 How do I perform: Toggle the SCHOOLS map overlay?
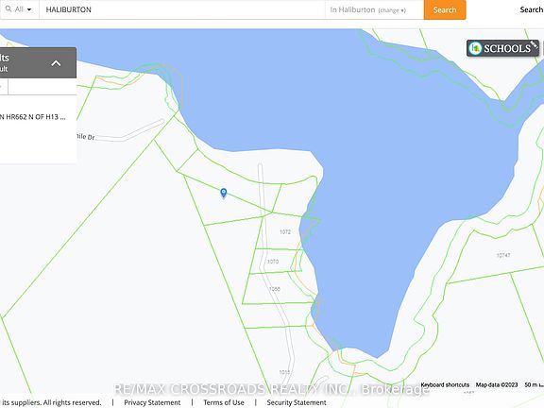click(502, 48)
